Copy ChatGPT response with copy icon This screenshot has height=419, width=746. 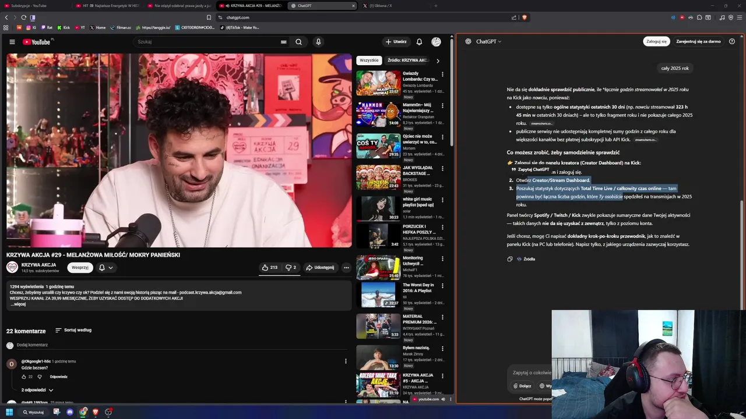(510, 259)
